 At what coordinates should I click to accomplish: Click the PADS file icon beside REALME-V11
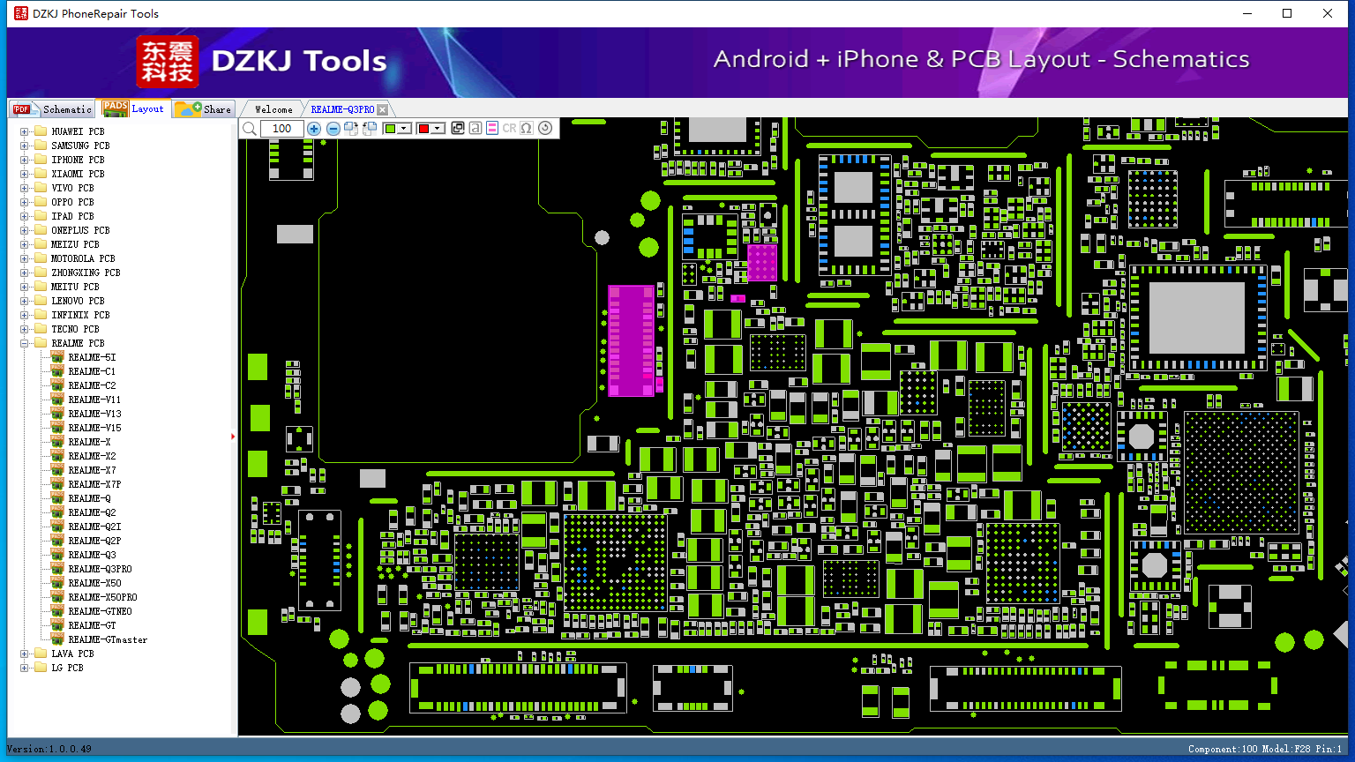(57, 400)
